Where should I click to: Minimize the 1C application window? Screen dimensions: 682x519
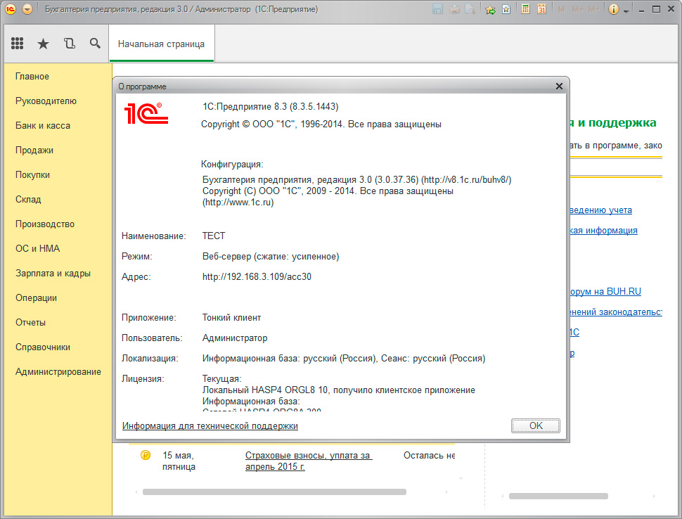(x=641, y=10)
